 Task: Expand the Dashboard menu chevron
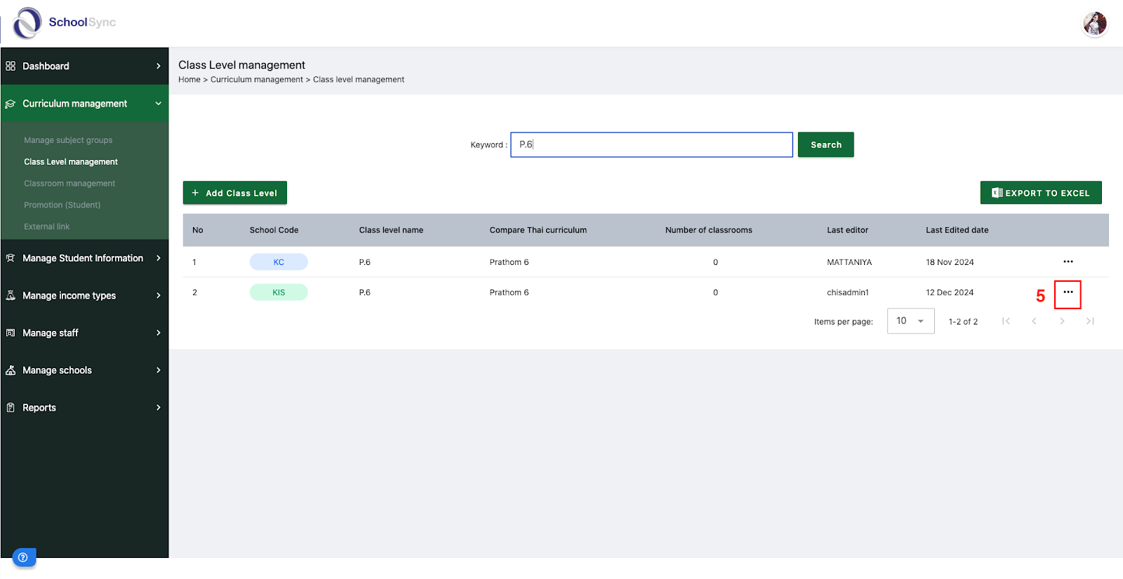pos(158,66)
